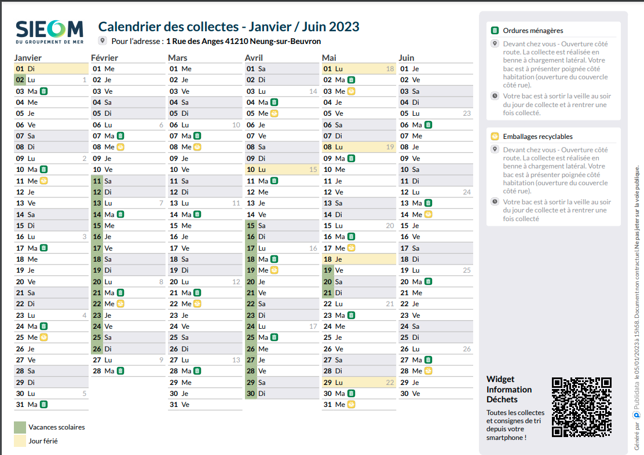This screenshot has height=455, width=644.
Task: Click the location pin under Emballages recyclables
Action: [495, 149]
